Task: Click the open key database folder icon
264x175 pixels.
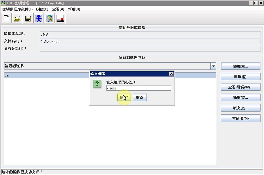Action: (x=17, y=19)
